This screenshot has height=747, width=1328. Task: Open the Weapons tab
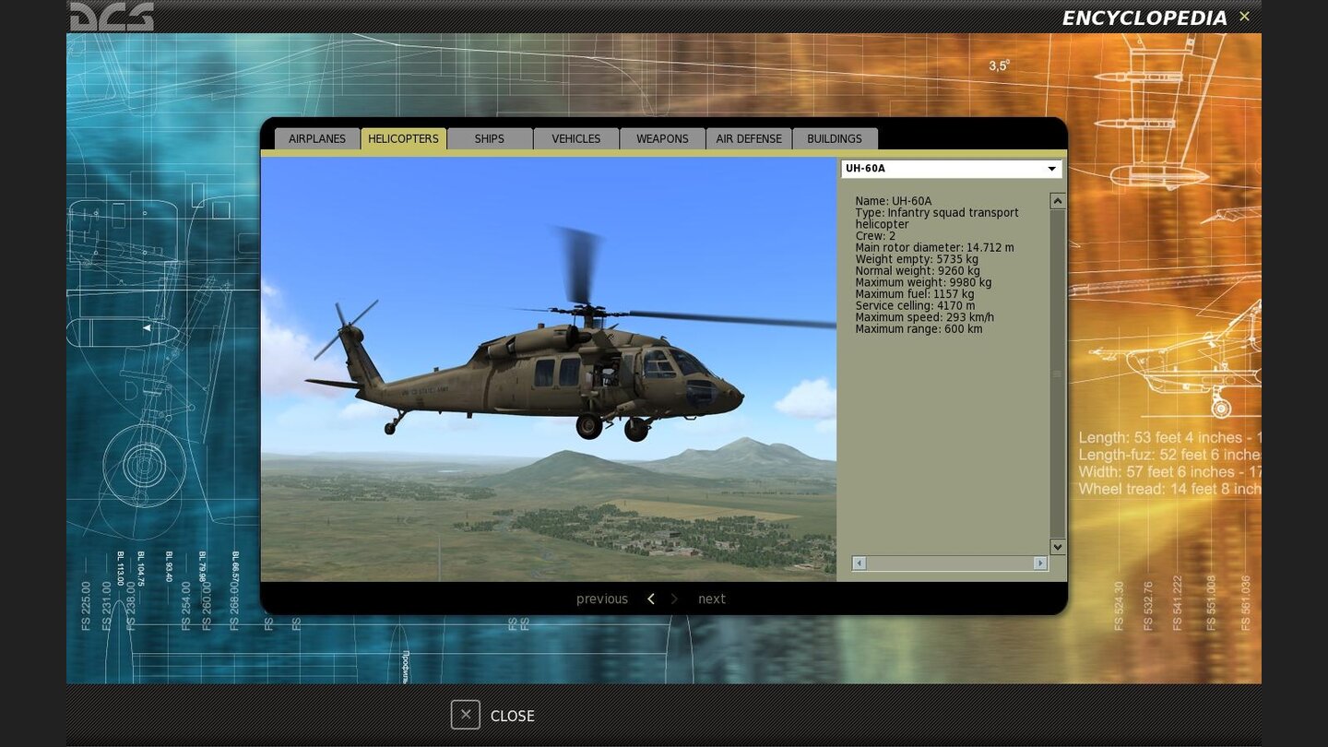[662, 138]
